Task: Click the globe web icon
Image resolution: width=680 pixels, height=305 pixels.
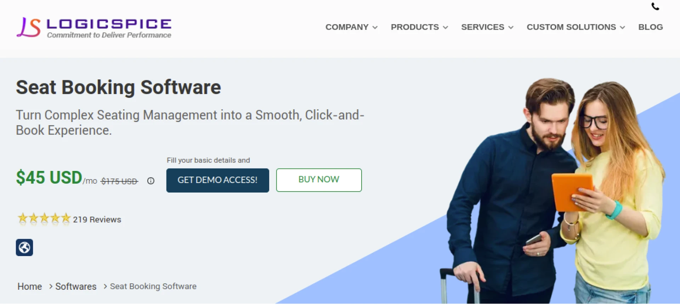Action: click(x=24, y=248)
